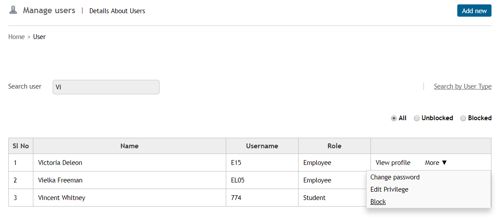Click the Vielka Freeman name cell

(x=60, y=180)
